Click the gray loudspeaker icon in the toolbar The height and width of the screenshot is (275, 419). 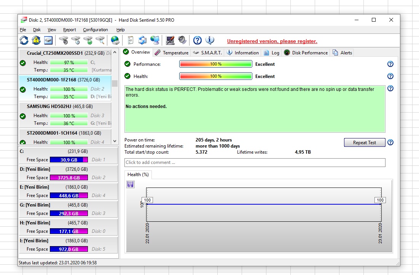click(x=182, y=40)
